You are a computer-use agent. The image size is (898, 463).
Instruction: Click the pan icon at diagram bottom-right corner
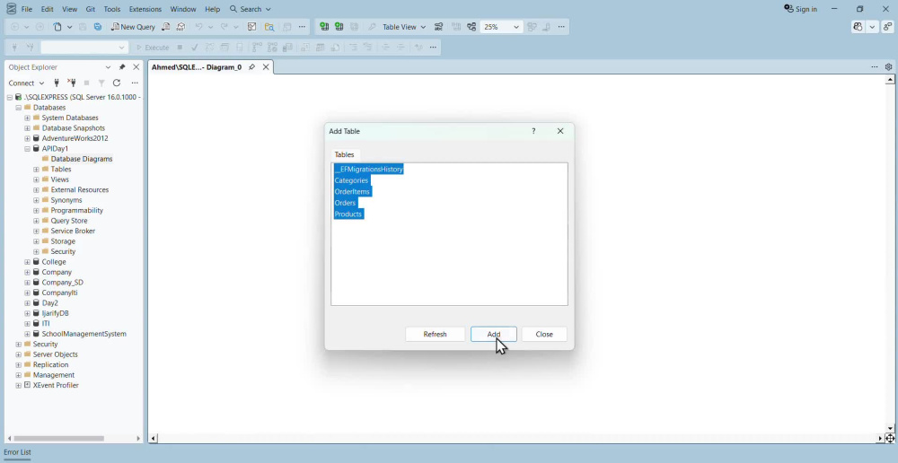pos(890,439)
